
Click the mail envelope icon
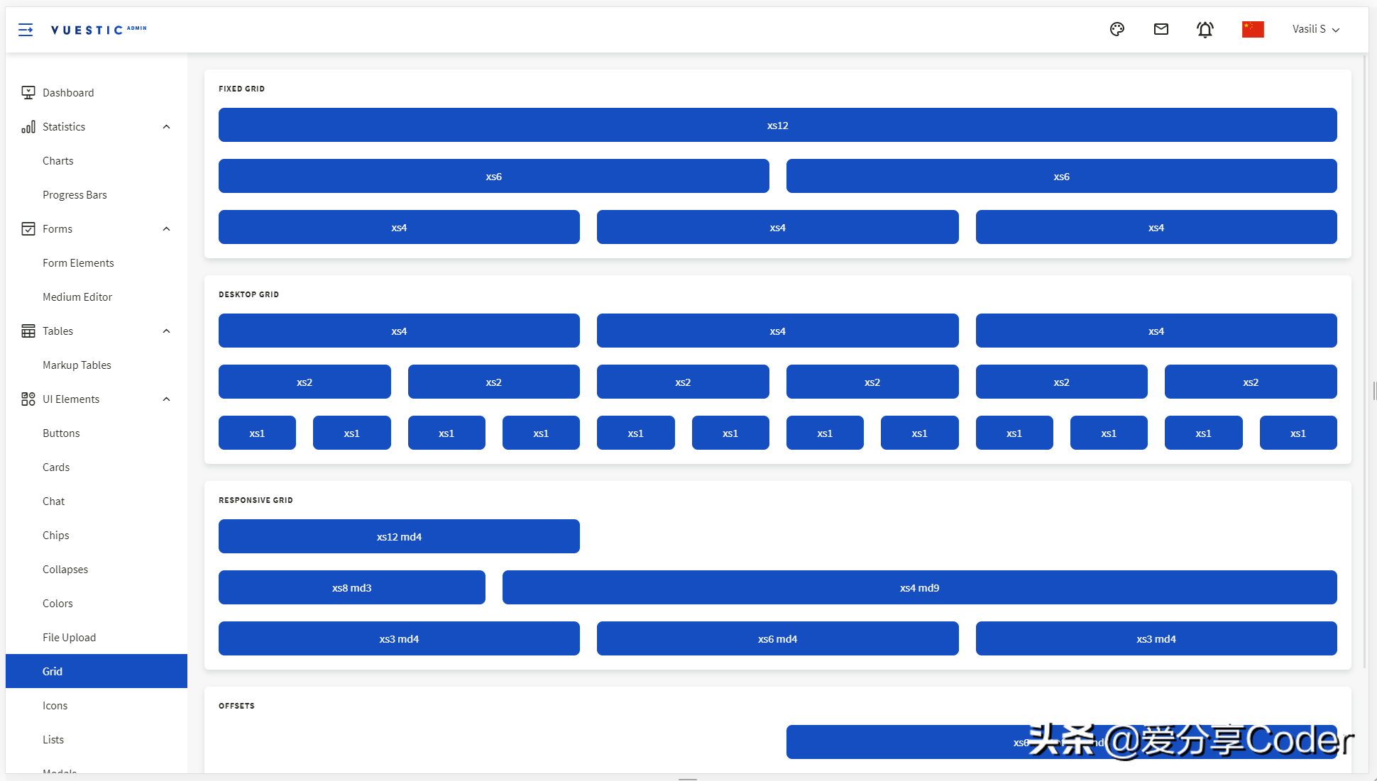[1161, 29]
